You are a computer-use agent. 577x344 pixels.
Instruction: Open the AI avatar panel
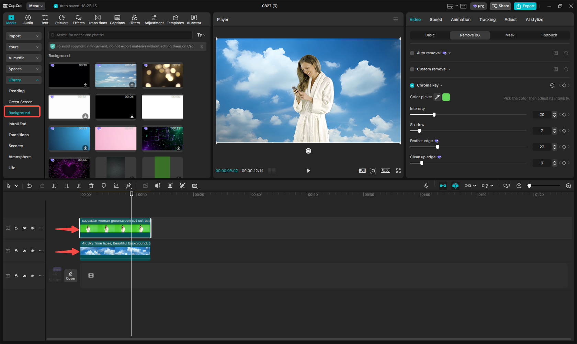[194, 20]
